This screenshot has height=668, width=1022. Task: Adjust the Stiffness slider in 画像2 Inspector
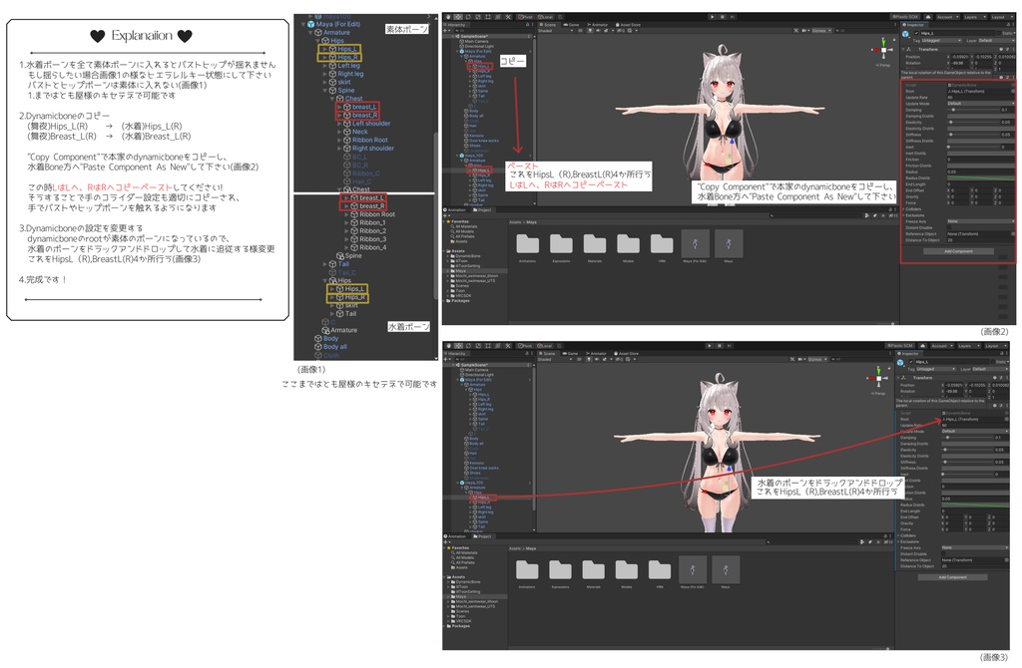point(974,135)
